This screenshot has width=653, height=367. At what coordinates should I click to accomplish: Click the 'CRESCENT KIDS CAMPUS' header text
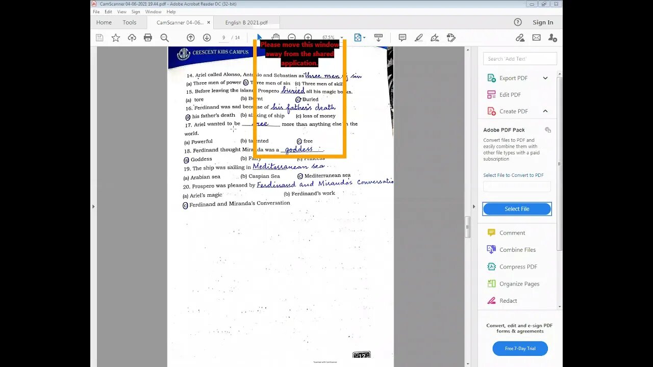pos(220,52)
